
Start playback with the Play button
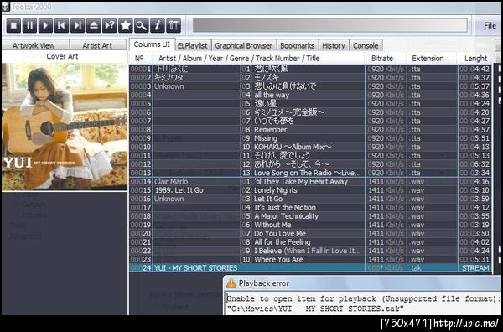pyautogui.click(x=45, y=26)
